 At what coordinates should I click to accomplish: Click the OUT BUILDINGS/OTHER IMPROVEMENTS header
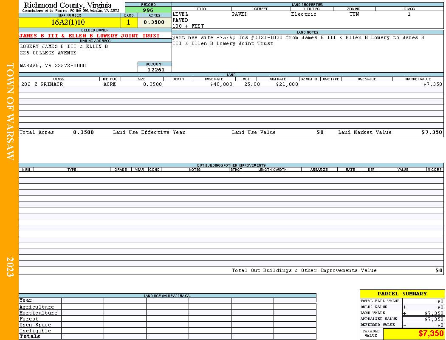pos(231,165)
